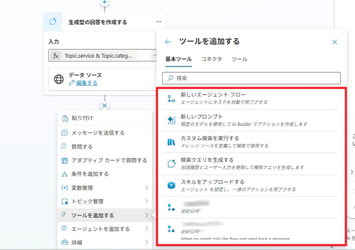355x250 pixels.
Task: Click the condition branch icon
Action: pyautogui.click(x=64, y=174)
